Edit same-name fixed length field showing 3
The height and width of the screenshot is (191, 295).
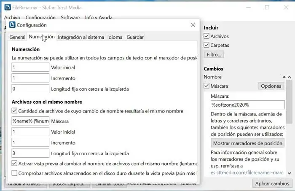pos(30,153)
